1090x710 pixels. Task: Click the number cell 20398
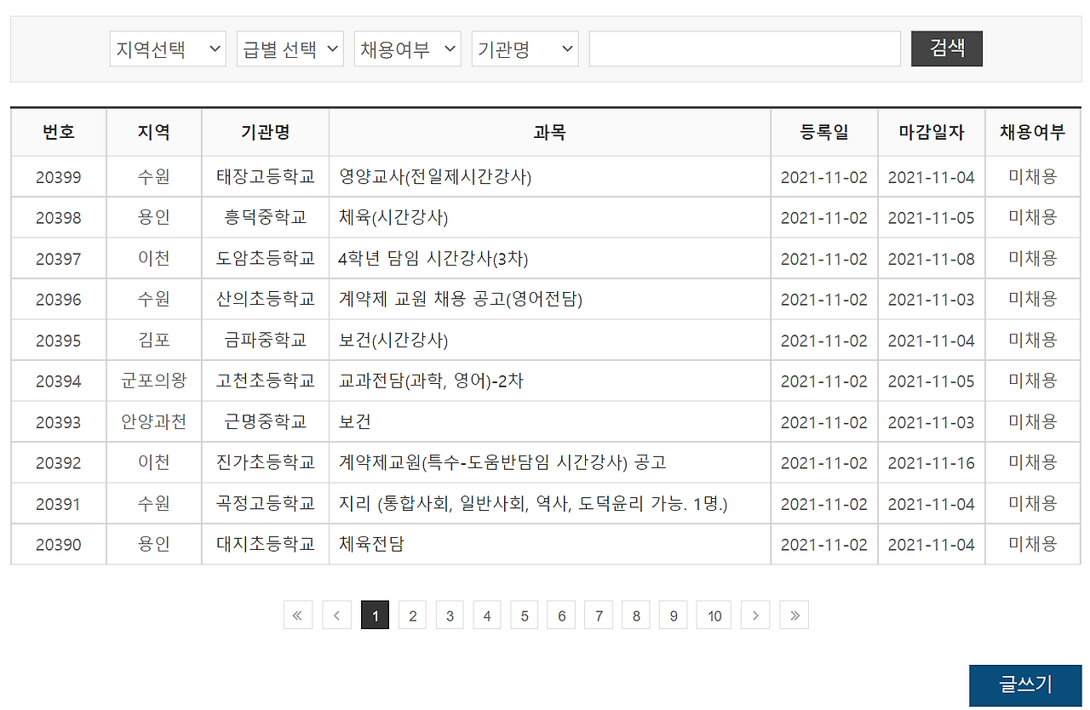point(59,218)
